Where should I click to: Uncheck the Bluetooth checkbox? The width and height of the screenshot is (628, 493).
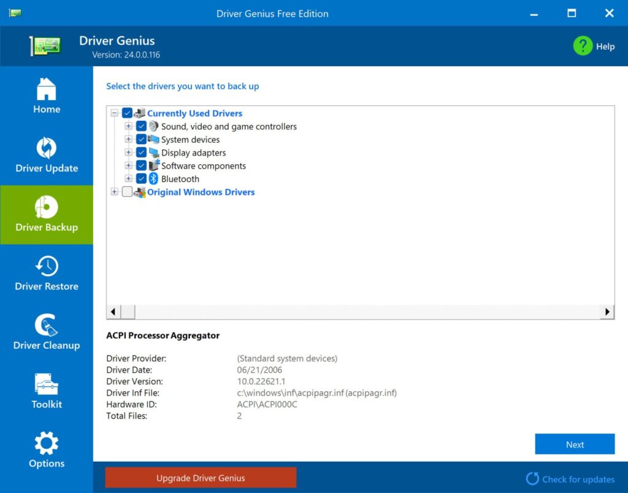[141, 178]
